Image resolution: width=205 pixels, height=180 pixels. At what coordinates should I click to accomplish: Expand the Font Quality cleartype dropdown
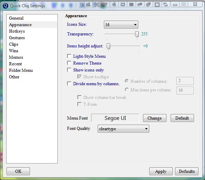pyautogui.click(x=123, y=129)
